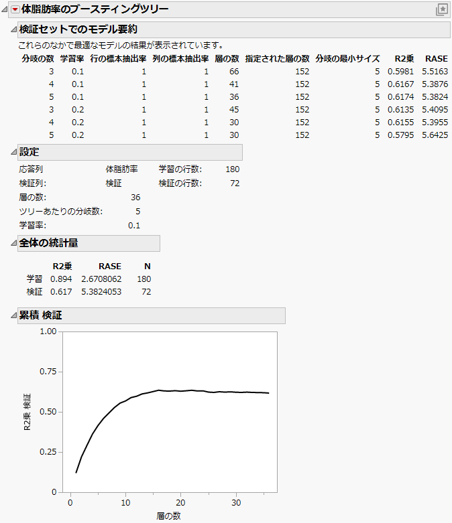452x523 pixels.
Task: Click the 検証列: label
Action: 32,183
